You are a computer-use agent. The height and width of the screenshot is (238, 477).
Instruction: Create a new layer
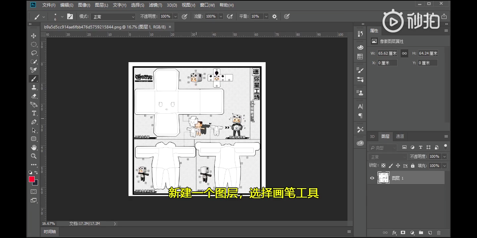[x=430, y=233]
